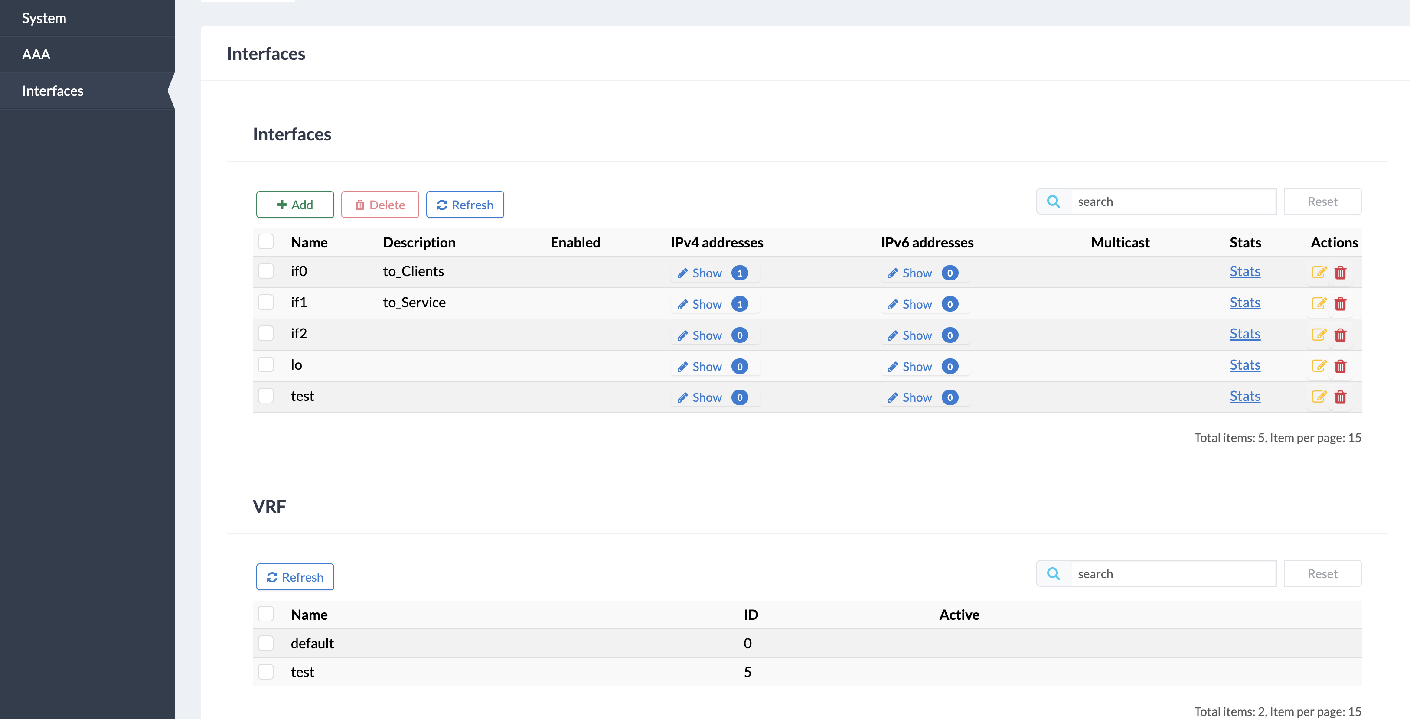Image resolution: width=1410 pixels, height=719 pixels.
Task: Check the VRF default row checkbox
Action: click(x=266, y=643)
